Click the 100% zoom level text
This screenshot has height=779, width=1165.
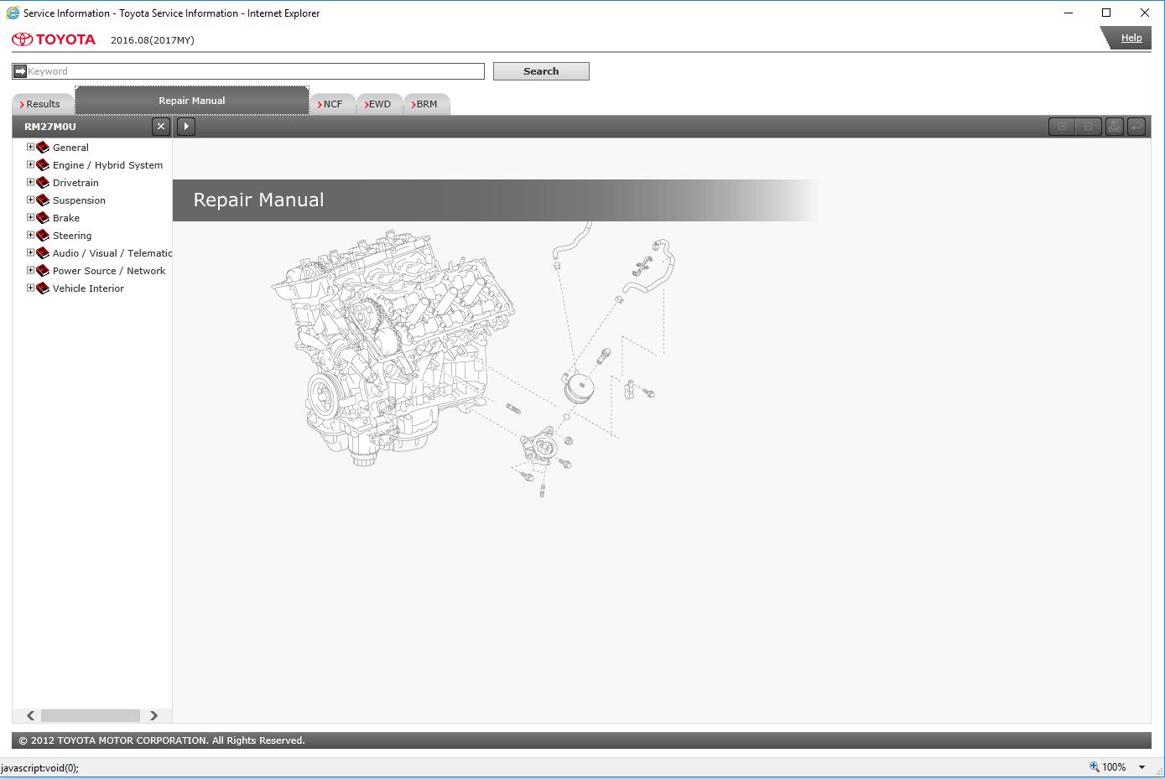point(1114,766)
